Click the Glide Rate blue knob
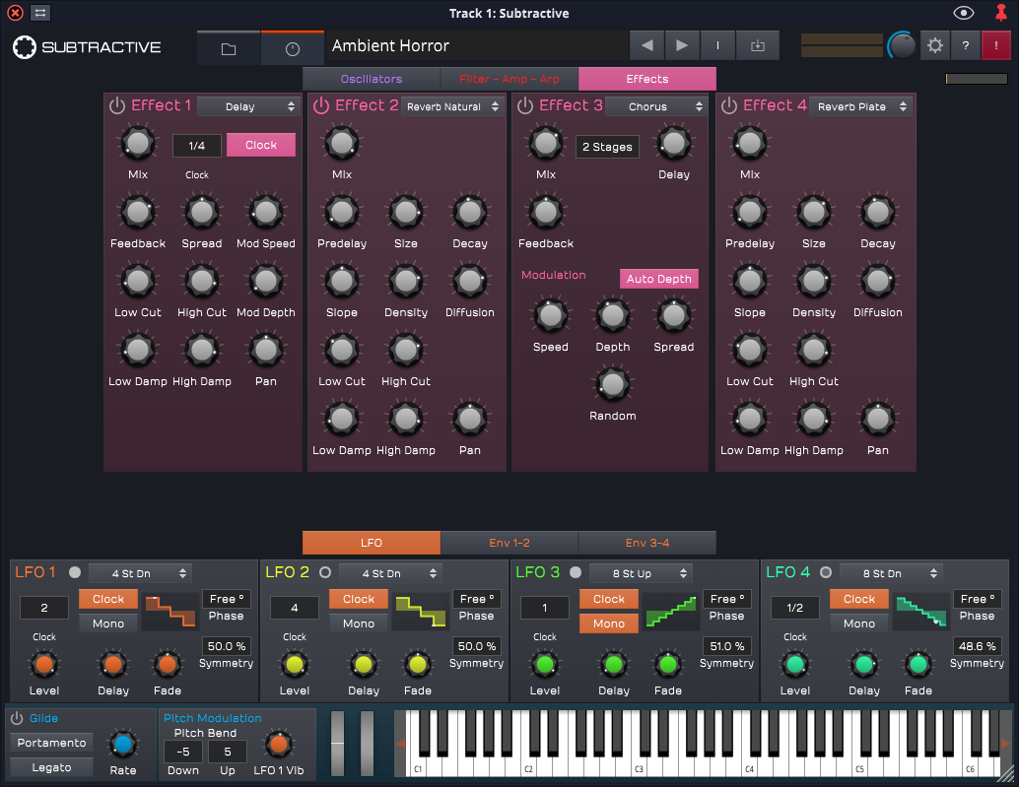 tap(123, 744)
